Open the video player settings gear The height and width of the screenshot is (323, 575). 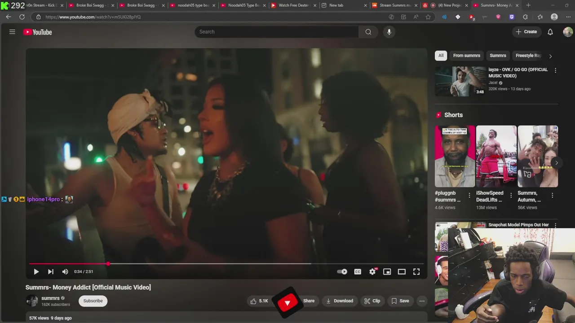click(x=372, y=271)
